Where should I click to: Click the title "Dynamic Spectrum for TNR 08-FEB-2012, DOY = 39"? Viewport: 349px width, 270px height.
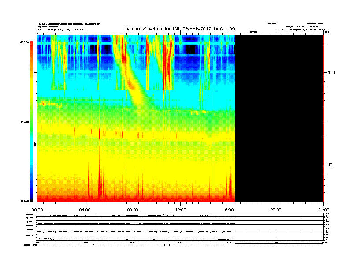[179, 29]
